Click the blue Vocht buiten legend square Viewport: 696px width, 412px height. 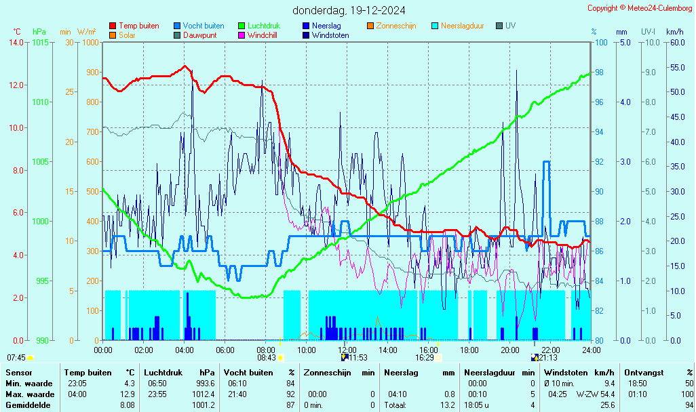pyautogui.click(x=177, y=26)
